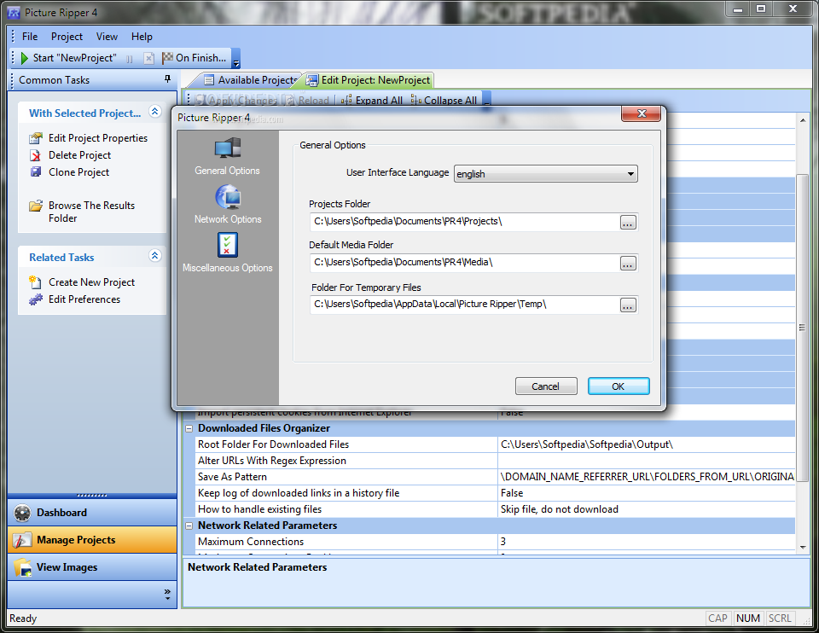Select Maximum Connections property row
819x633 pixels.
coord(495,542)
